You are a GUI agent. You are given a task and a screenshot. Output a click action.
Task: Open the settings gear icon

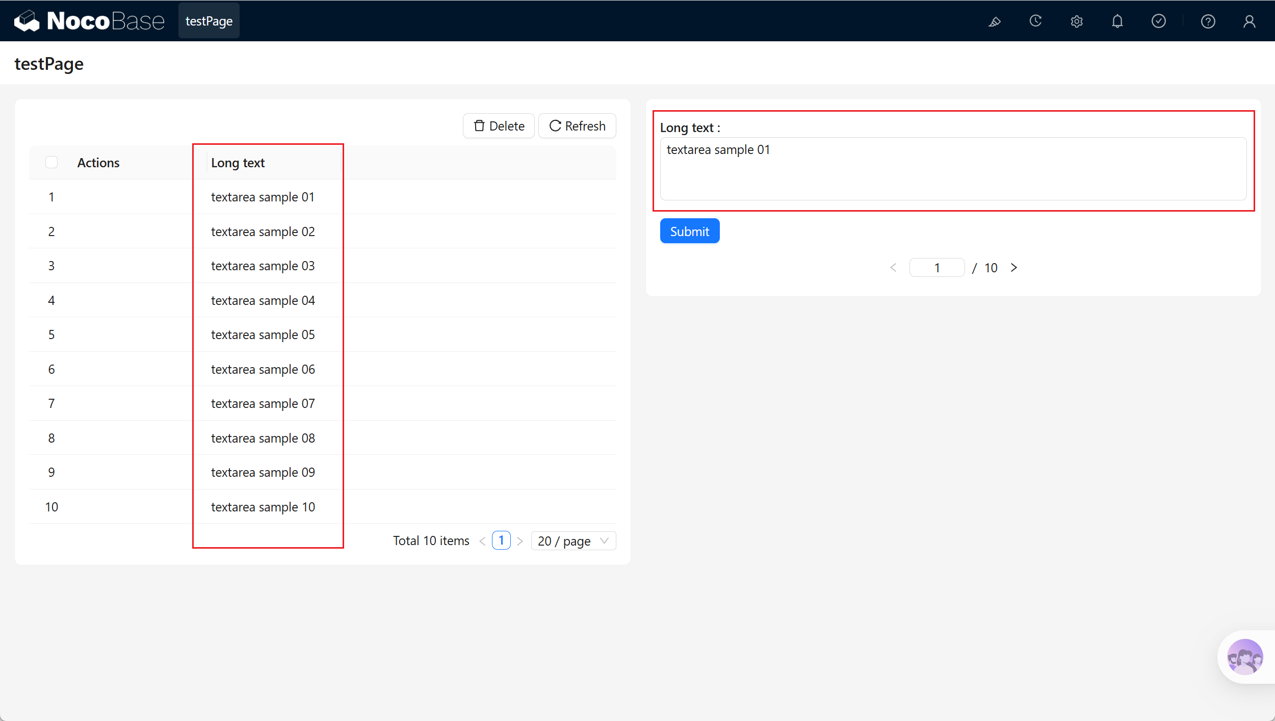[1077, 21]
